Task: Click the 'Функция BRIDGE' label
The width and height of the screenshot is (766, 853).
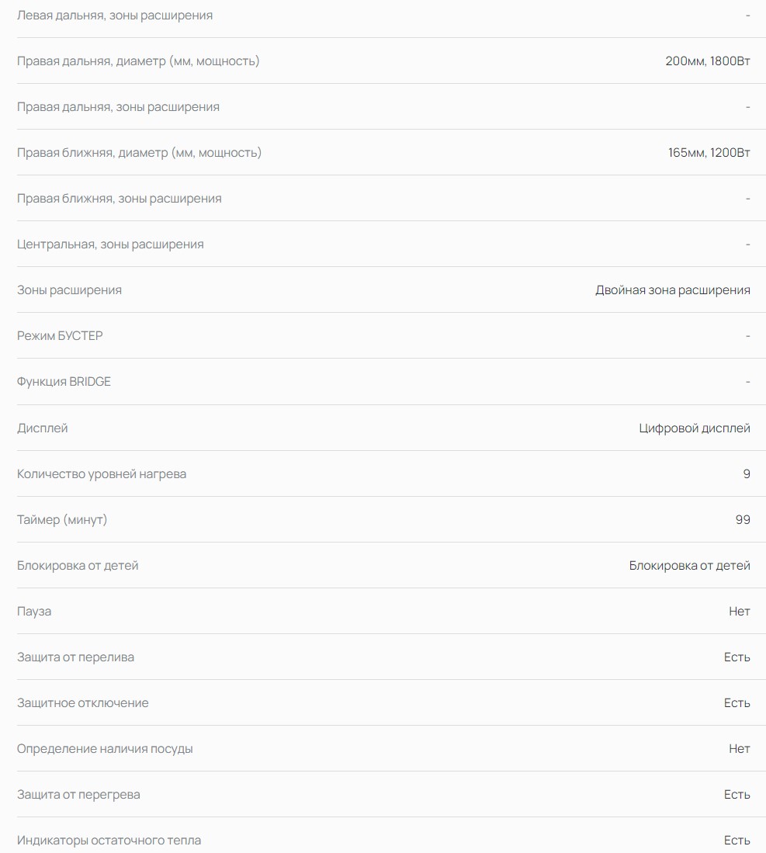Action: [64, 381]
